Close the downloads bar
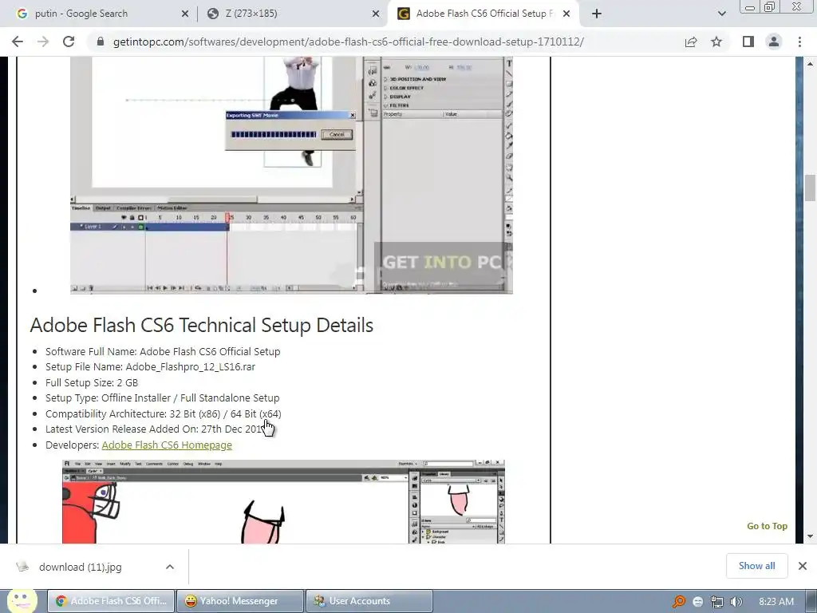817x613 pixels. [x=803, y=566]
